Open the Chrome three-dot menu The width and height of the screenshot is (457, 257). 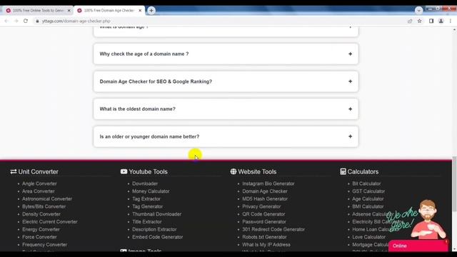(451, 21)
